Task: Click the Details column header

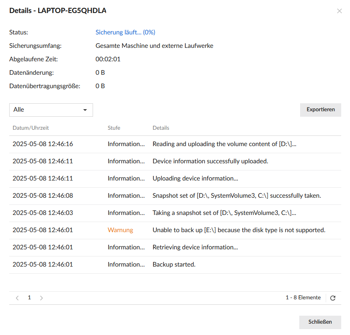Action: (161, 128)
